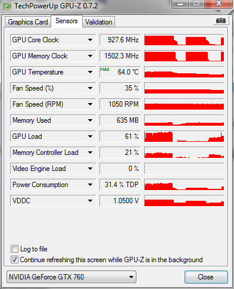Viewport: 234px width, 289px height.
Task: Expand the Power Consumption dropdown
Action: pyautogui.click(x=90, y=185)
